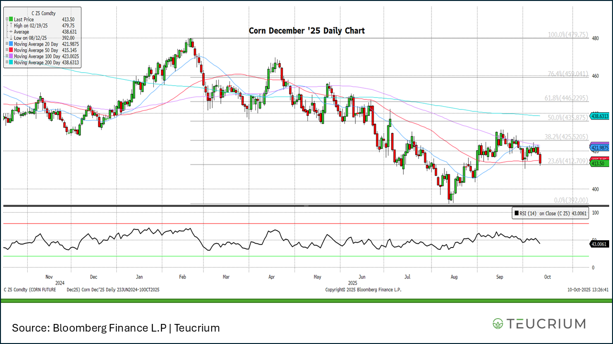Click the cyan 438.6313 axis price tag

click(x=600, y=116)
